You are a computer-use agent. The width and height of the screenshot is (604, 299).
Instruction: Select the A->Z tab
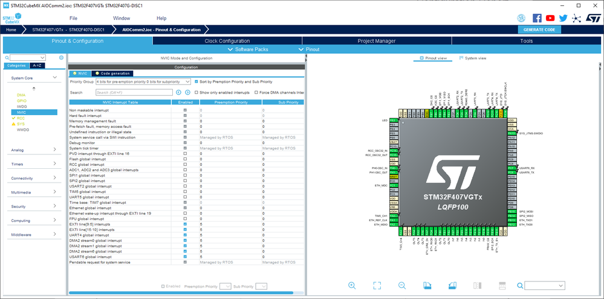tap(37, 66)
